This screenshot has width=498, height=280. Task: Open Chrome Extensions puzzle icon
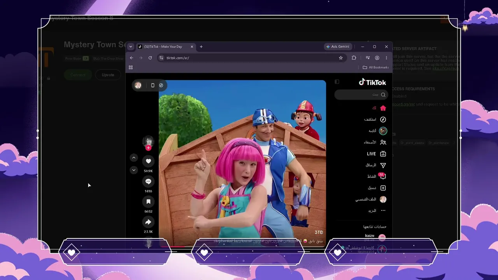[354, 58]
